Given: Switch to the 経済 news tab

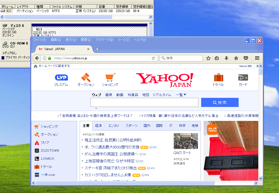Looking at the screenshot, I should pos(98,126).
